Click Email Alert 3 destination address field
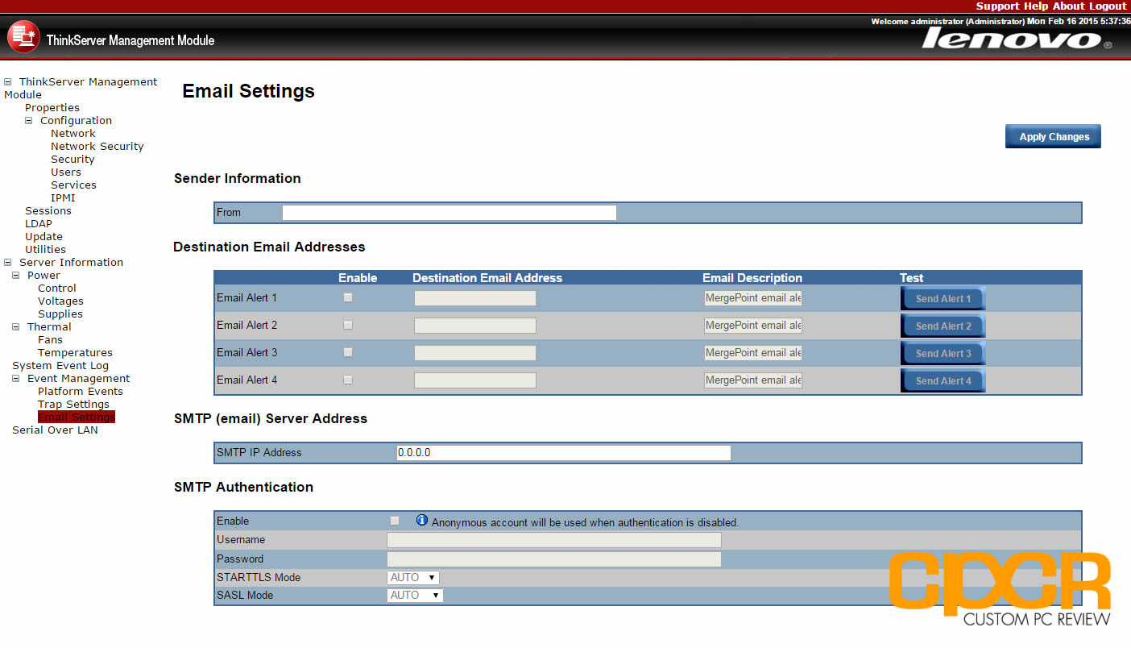The image size is (1131, 648). click(475, 353)
